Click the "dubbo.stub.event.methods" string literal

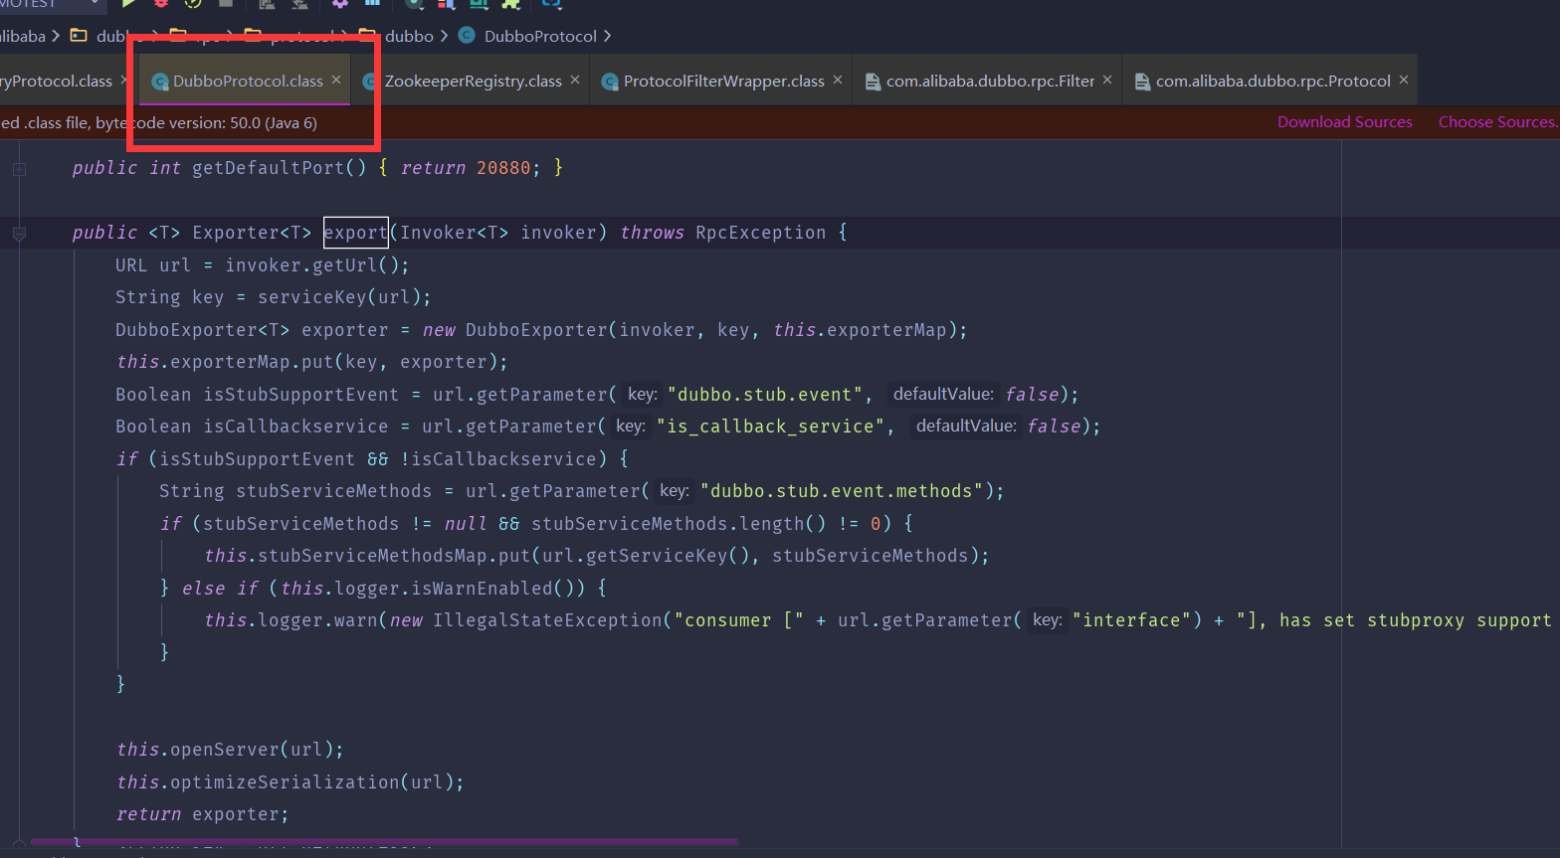(x=842, y=491)
